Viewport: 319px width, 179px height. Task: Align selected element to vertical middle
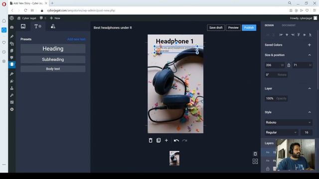305,35
